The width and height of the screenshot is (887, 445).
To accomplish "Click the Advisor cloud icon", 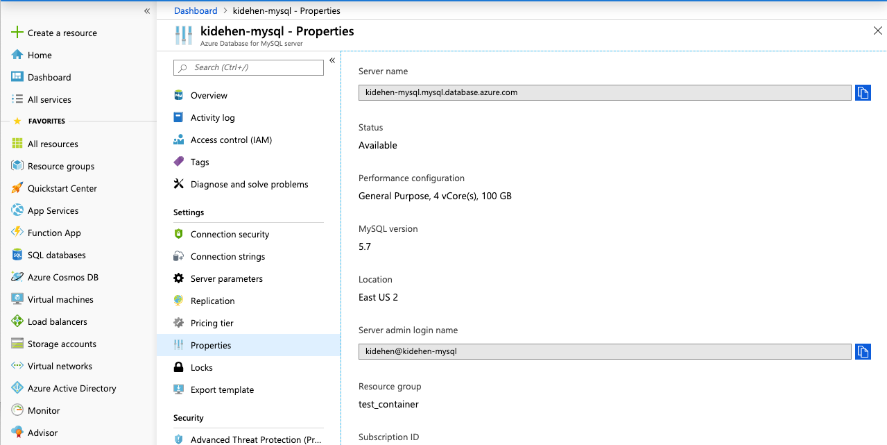I will [17, 433].
